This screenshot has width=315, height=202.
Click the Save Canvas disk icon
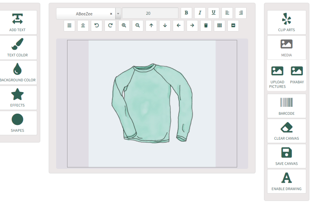coord(287,153)
